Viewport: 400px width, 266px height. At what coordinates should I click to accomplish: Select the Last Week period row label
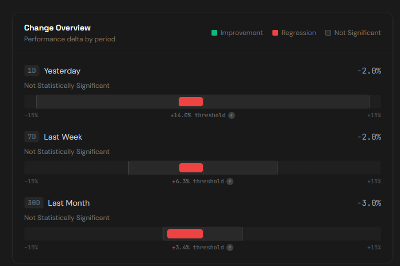[x=63, y=137]
